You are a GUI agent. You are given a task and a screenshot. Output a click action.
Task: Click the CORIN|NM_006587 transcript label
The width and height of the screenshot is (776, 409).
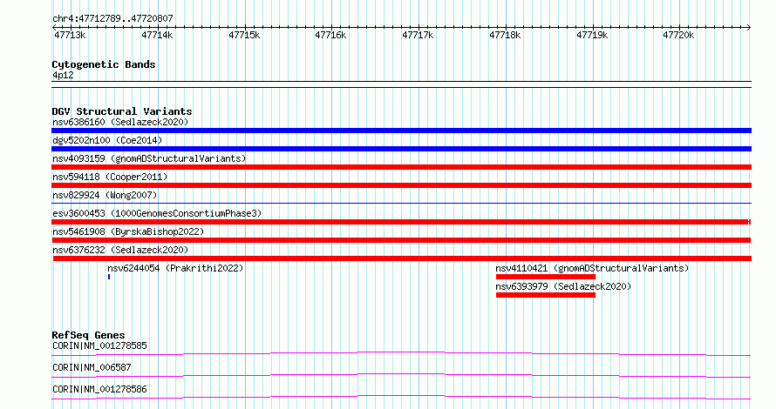point(92,367)
